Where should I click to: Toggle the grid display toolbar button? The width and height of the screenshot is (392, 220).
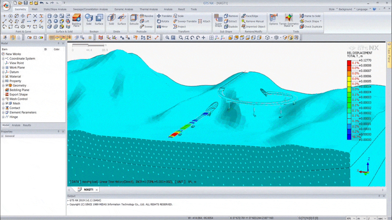click(x=52, y=38)
